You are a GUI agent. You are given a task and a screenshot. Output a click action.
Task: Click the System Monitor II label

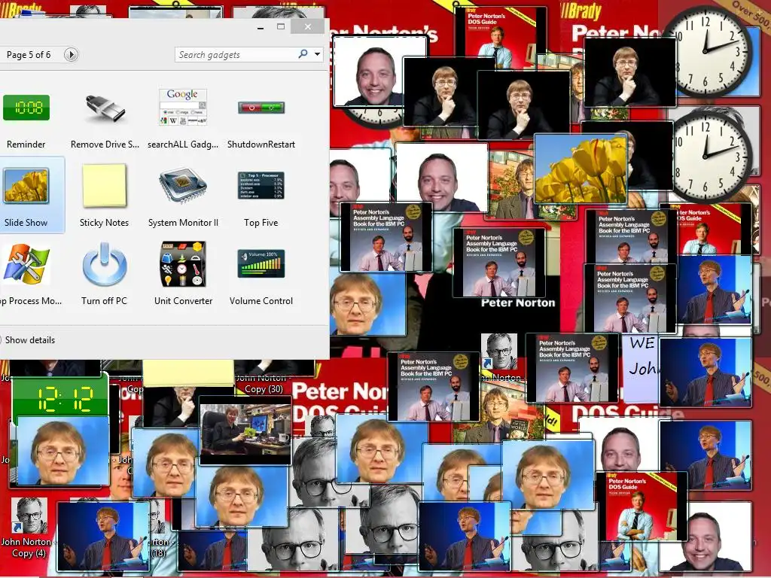click(x=183, y=223)
